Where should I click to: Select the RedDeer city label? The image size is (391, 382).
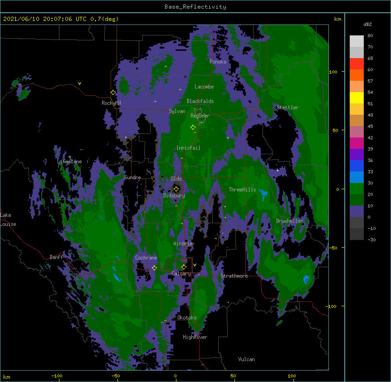pyautogui.click(x=200, y=116)
